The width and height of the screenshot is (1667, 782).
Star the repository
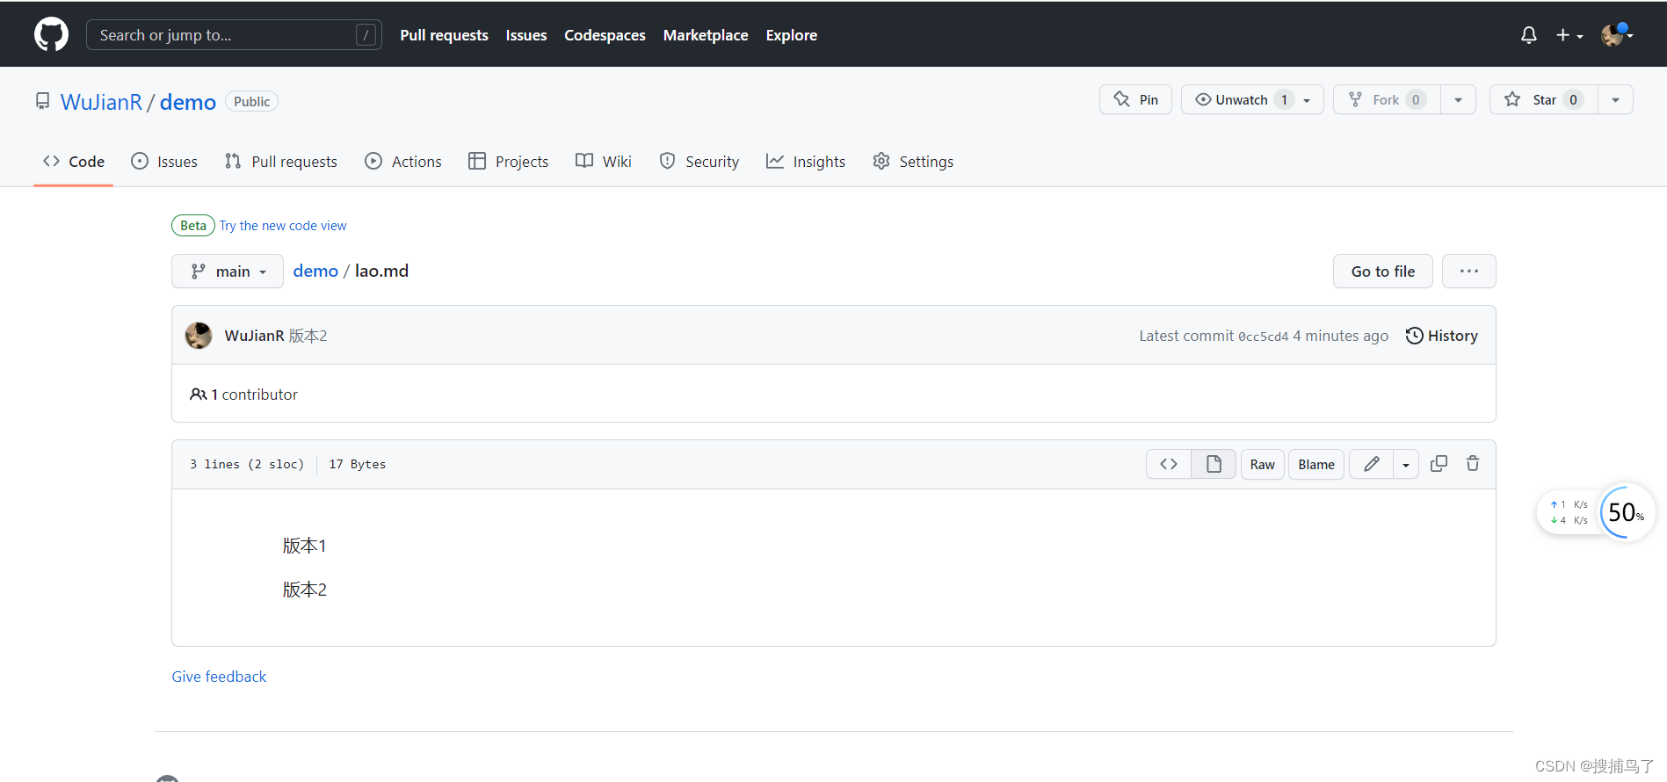(x=1543, y=99)
